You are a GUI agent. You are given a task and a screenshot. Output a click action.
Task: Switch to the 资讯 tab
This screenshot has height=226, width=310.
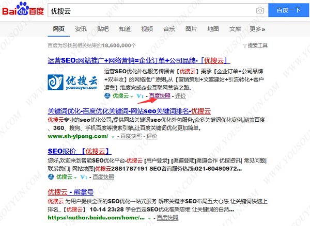(x=81, y=29)
